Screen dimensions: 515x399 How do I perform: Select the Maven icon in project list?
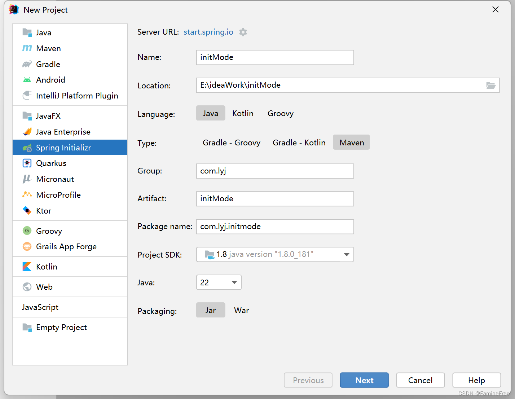click(27, 48)
